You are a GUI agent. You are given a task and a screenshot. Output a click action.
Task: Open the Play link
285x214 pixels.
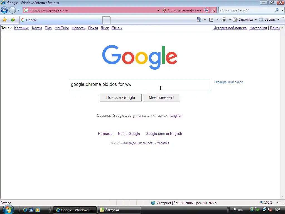pos(48,28)
